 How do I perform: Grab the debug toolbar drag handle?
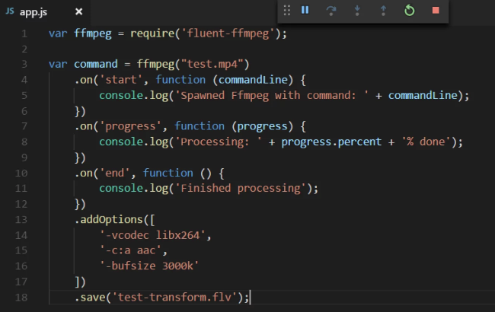[286, 11]
